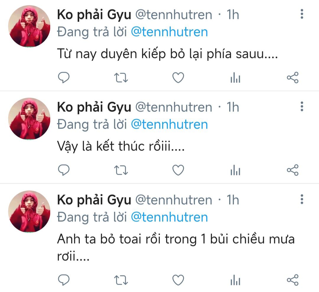Open profile picture on the first tweet
This screenshot has width=319, height=292.
[29, 26]
